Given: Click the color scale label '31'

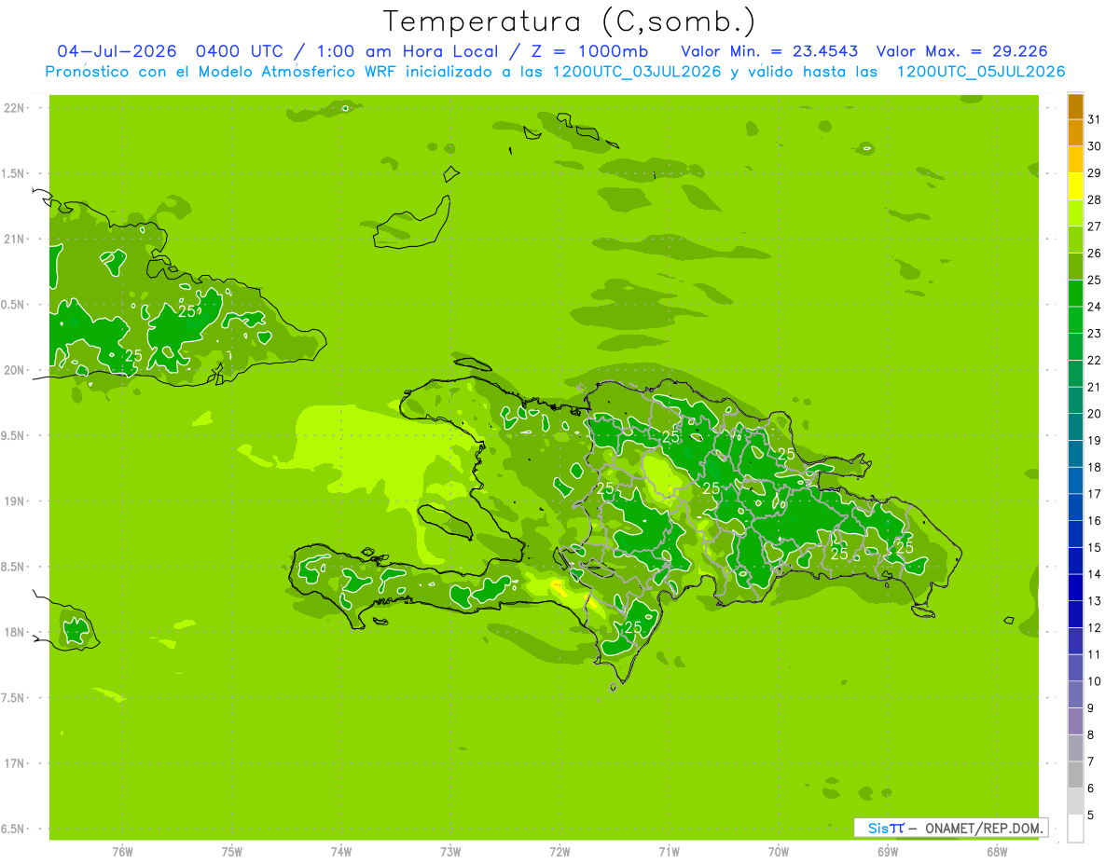Looking at the screenshot, I should (1094, 118).
